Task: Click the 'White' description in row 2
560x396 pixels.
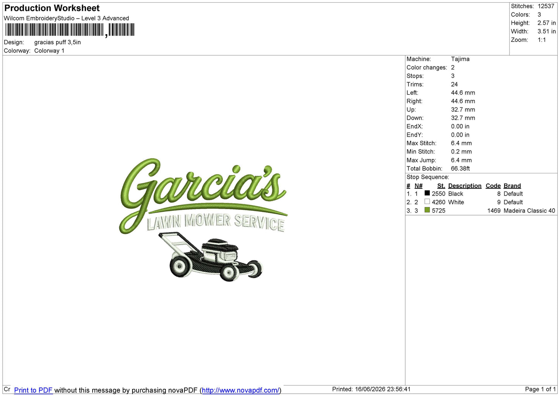Action: (456, 202)
